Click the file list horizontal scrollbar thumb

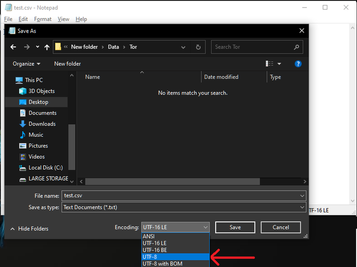coord(172,182)
